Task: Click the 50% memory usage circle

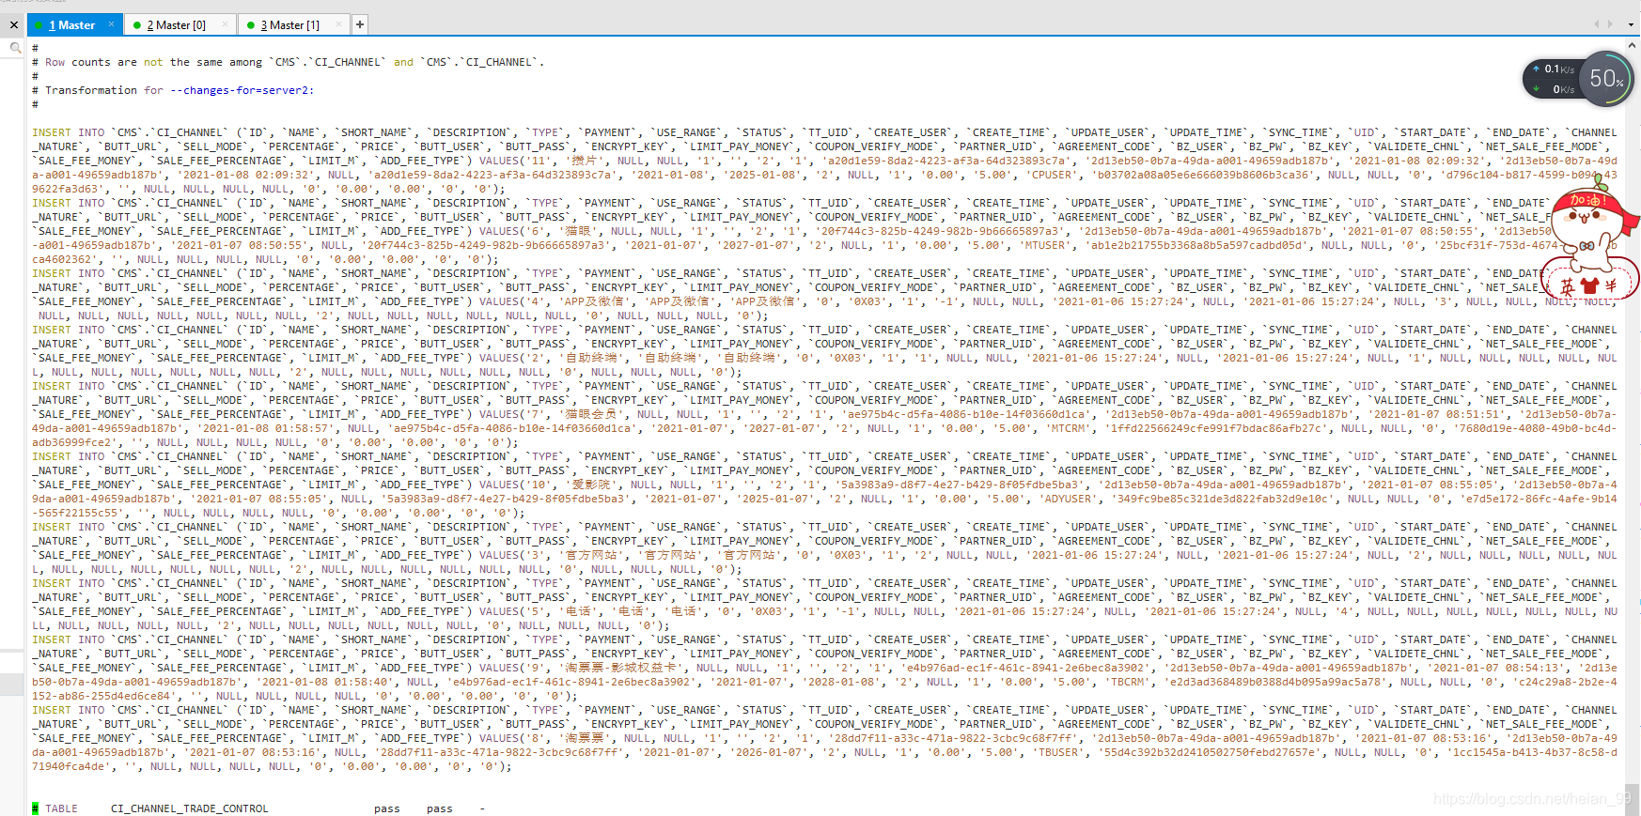Action: (1605, 79)
